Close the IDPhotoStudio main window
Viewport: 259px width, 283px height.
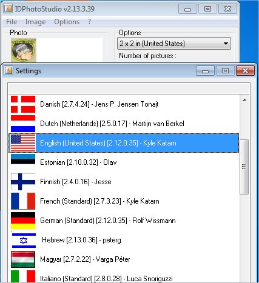click(227, 9)
